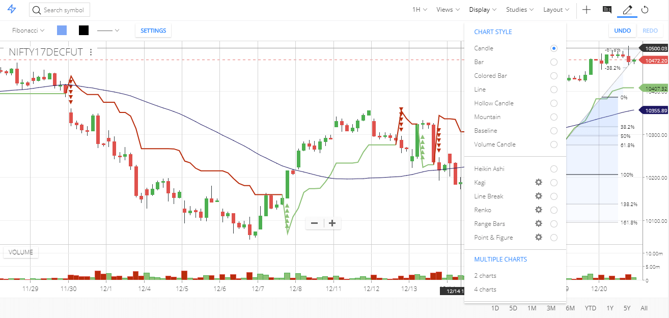
Task: Set range to All
Action: (x=644, y=308)
